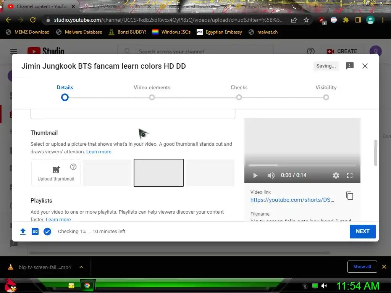Screen dimensions: 391x293
Task: Copy the video link with copy icon
Action: [350, 196]
